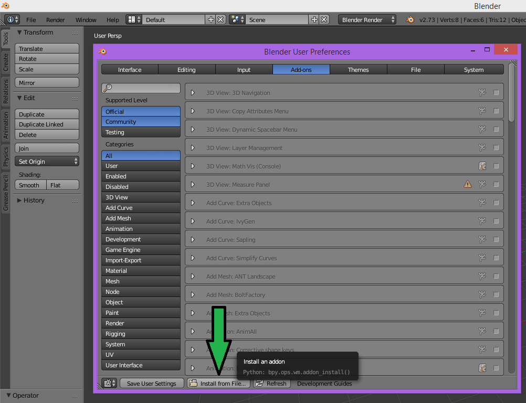
Task: Click the support icon on the Dynamic Spacebar Menu row
Action: [x=482, y=130]
